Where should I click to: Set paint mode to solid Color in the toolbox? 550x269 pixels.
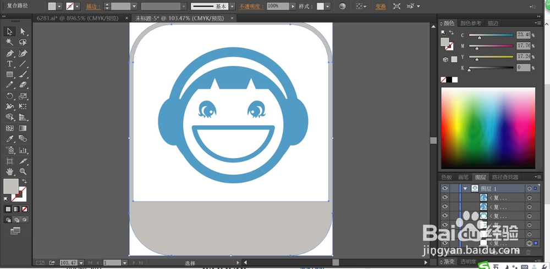click(8, 209)
